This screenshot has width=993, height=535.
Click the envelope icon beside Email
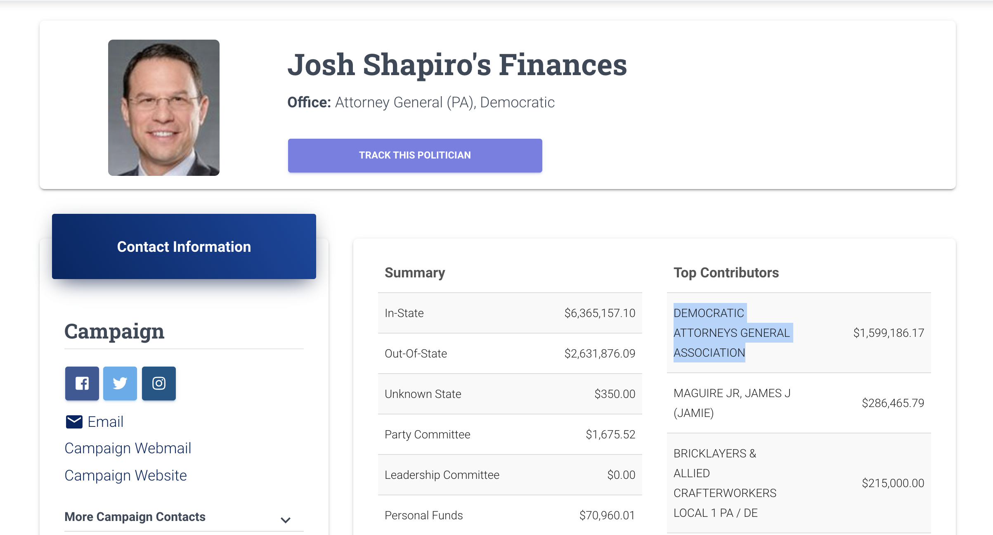(x=74, y=422)
